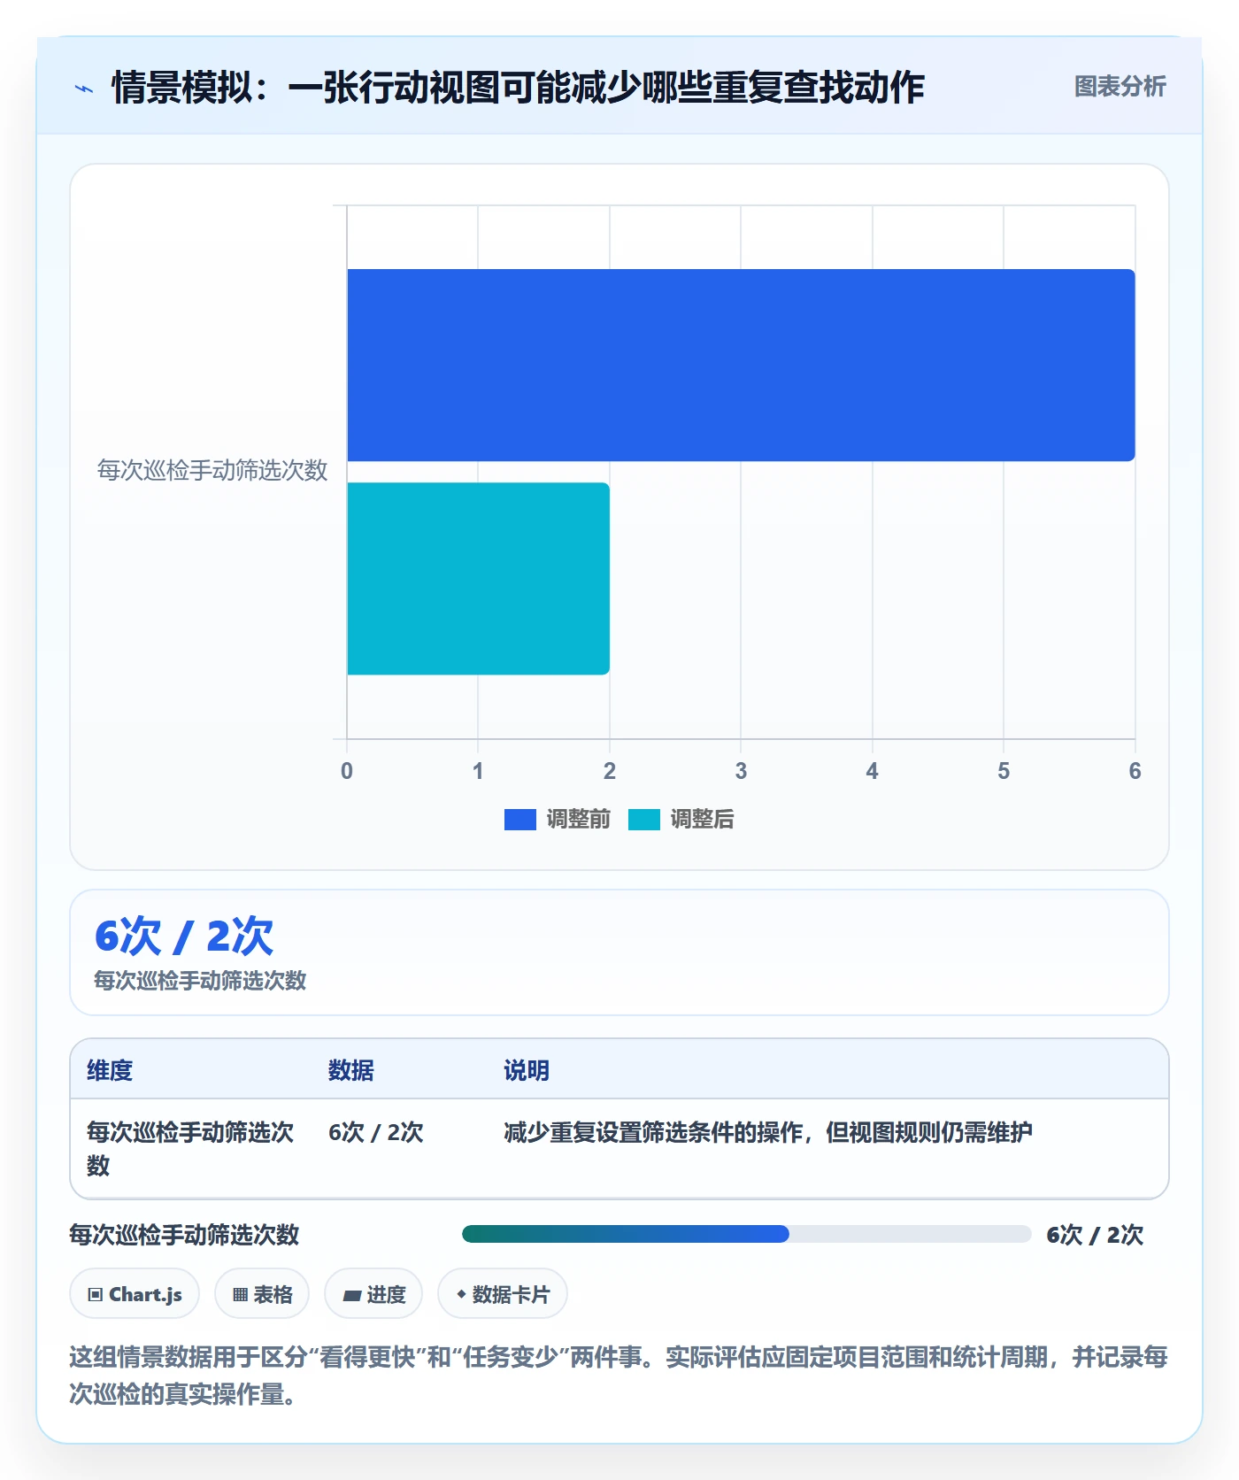Click the 6次 / 2次 table cell
Viewport: 1239px width, 1480px height.
tap(376, 1132)
